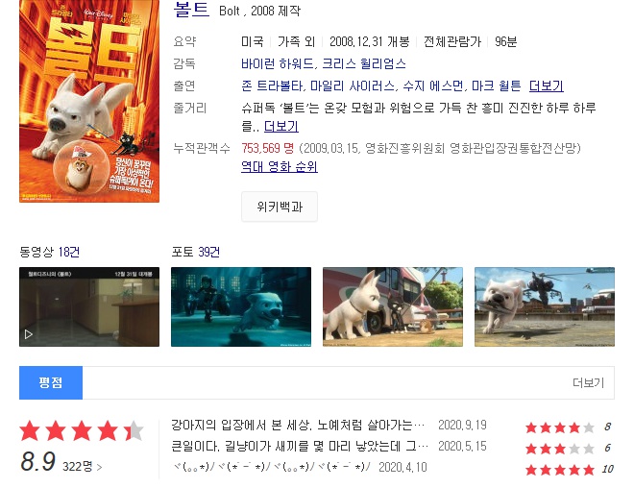
Task: Open the 동영상 18건 section
Action: click(49, 252)
